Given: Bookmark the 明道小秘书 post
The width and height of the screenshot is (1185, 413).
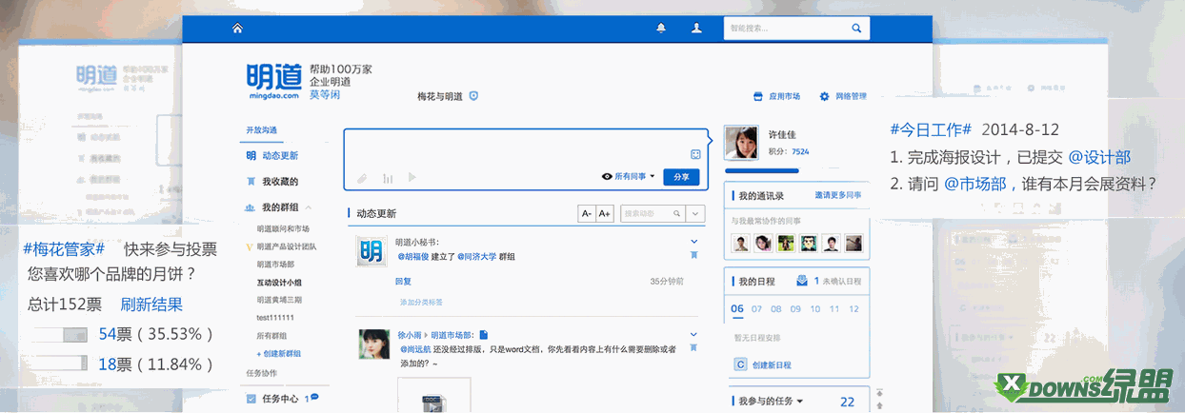Looking at the screenshot, I should tap(693, 255).
